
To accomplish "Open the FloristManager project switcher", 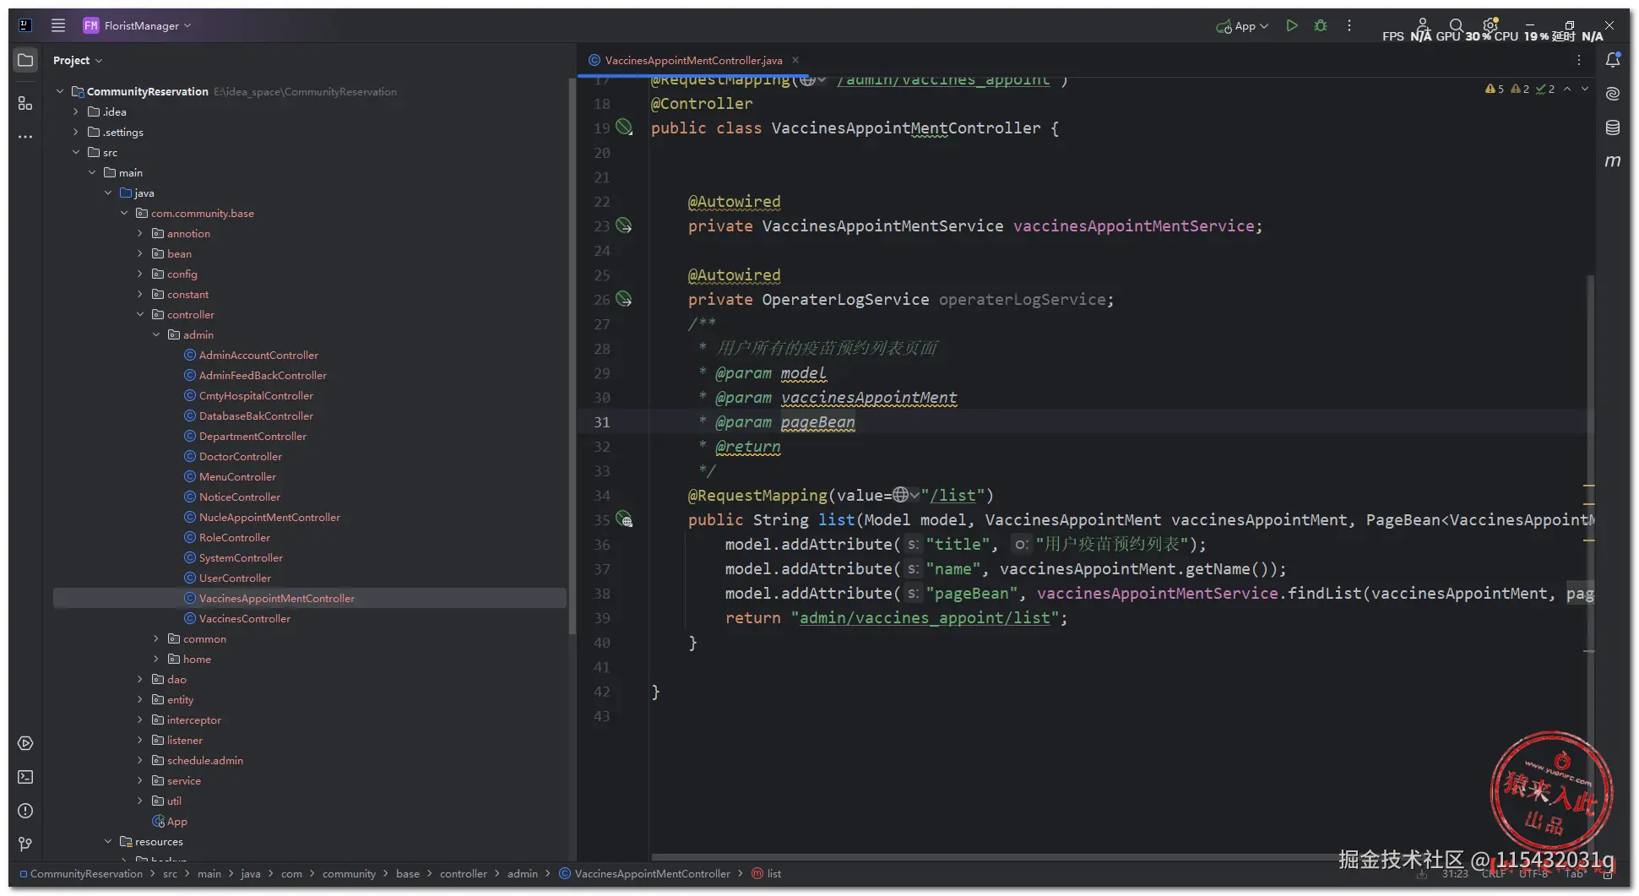I will pyautogui.click(x=138, y=25).
